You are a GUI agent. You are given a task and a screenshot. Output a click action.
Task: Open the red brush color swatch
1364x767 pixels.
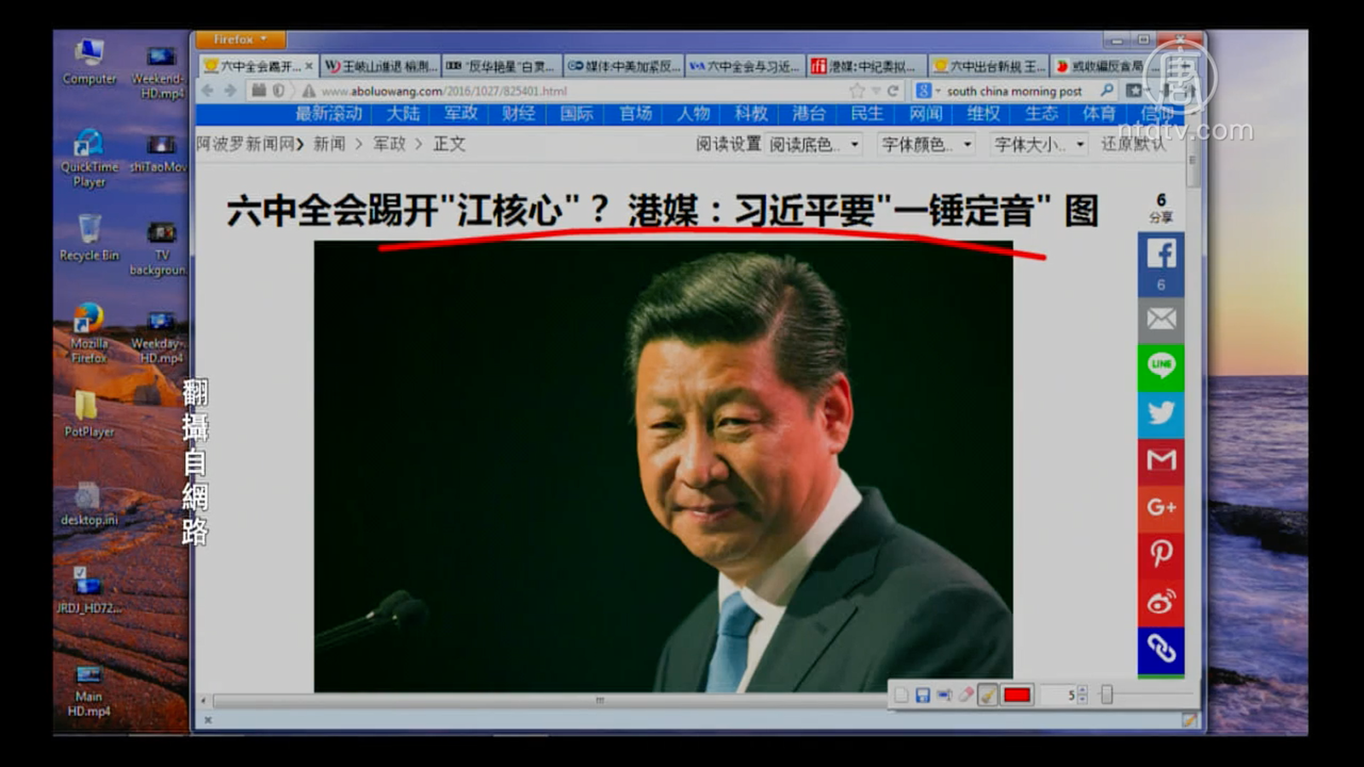click(1017, 695)
